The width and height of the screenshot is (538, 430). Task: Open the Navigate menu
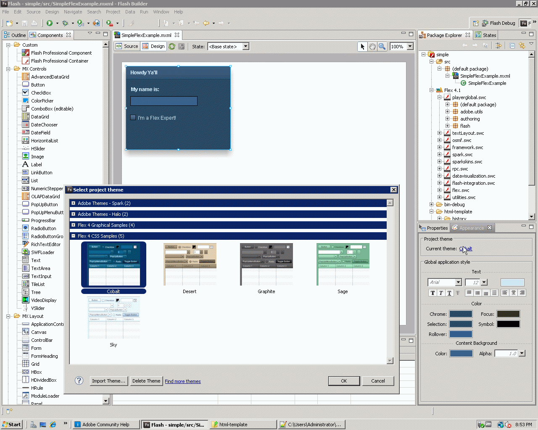(73, 12)
